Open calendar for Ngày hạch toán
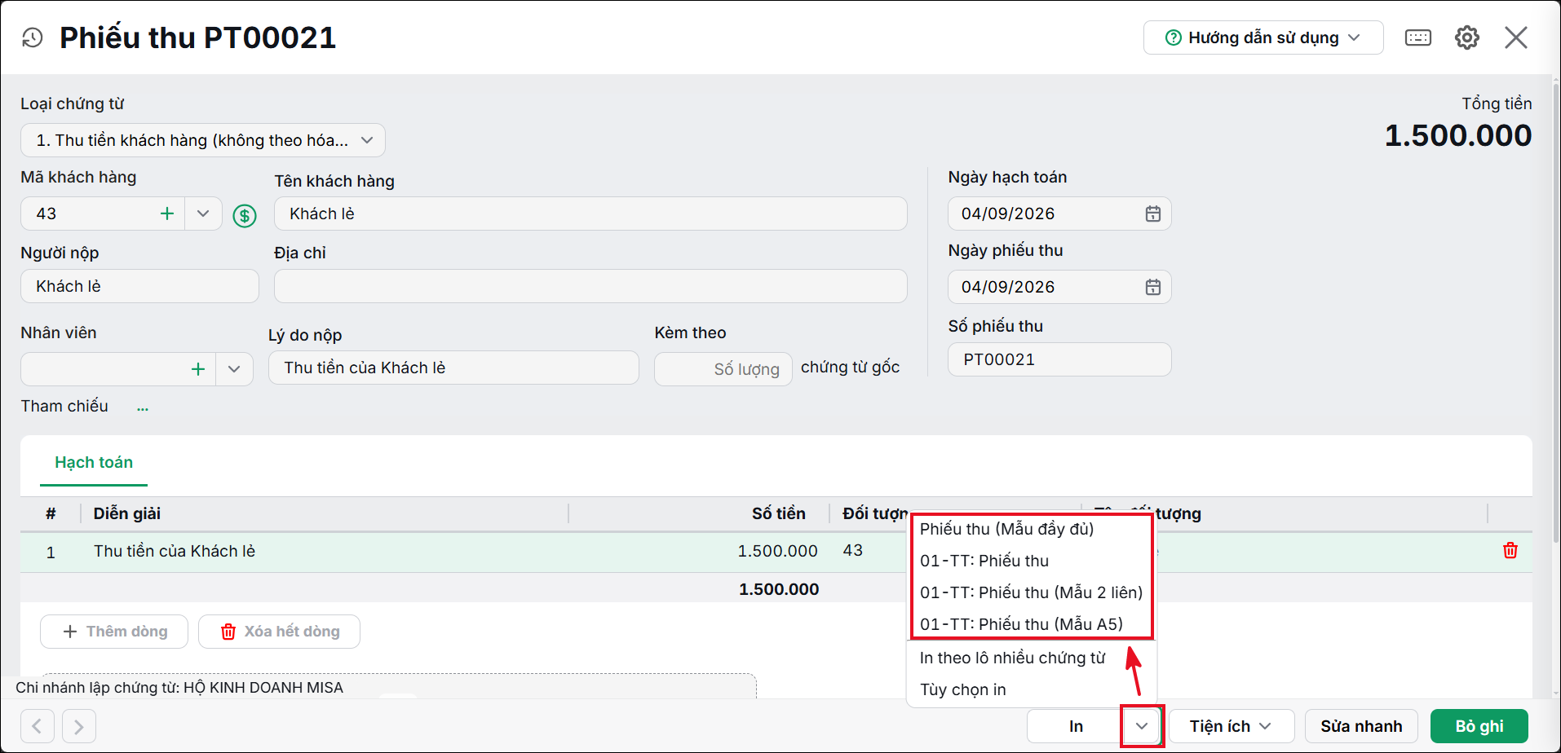This screenshot has height=753, width=1561. pos(1152,214)
